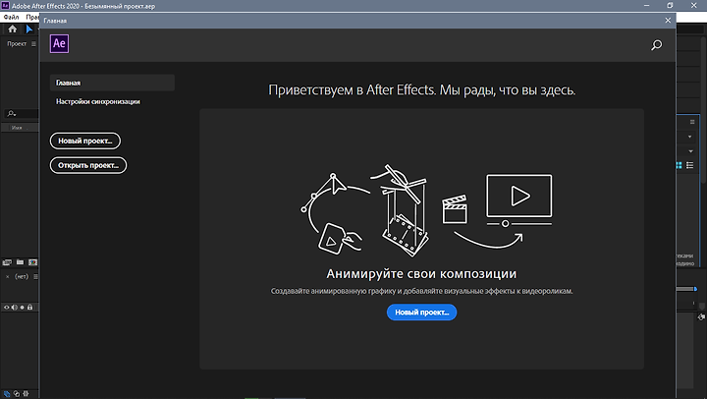The image size is (707, 399).
Task: Select the Selection arrow tool
Action: click(29, 28)
